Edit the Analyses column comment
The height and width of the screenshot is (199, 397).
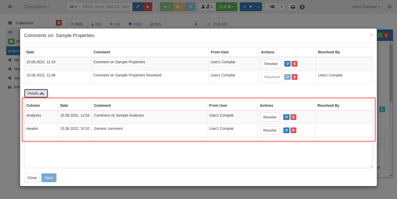coord(286,117)
